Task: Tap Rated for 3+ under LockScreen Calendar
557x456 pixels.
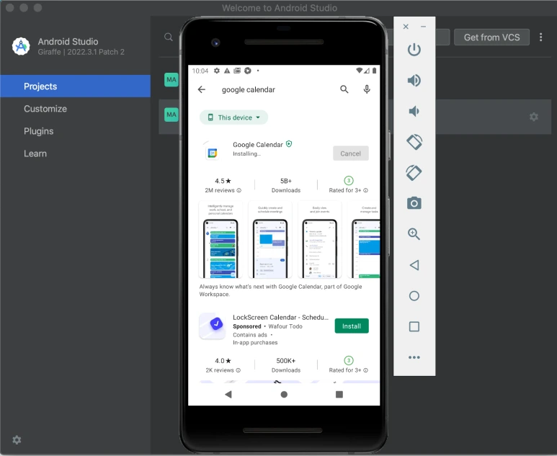Action: coord(345,370)
